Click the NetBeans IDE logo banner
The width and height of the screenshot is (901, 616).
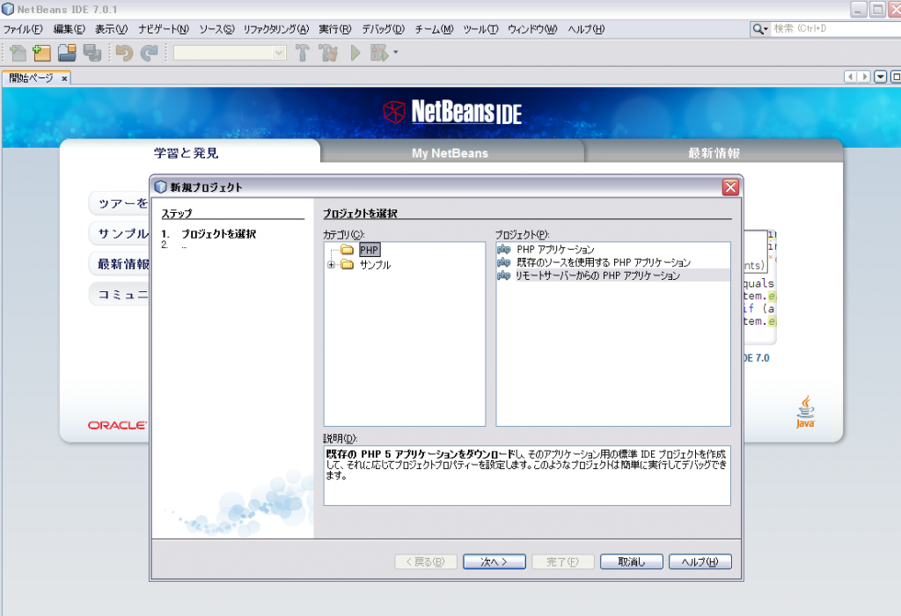point(452,112)
